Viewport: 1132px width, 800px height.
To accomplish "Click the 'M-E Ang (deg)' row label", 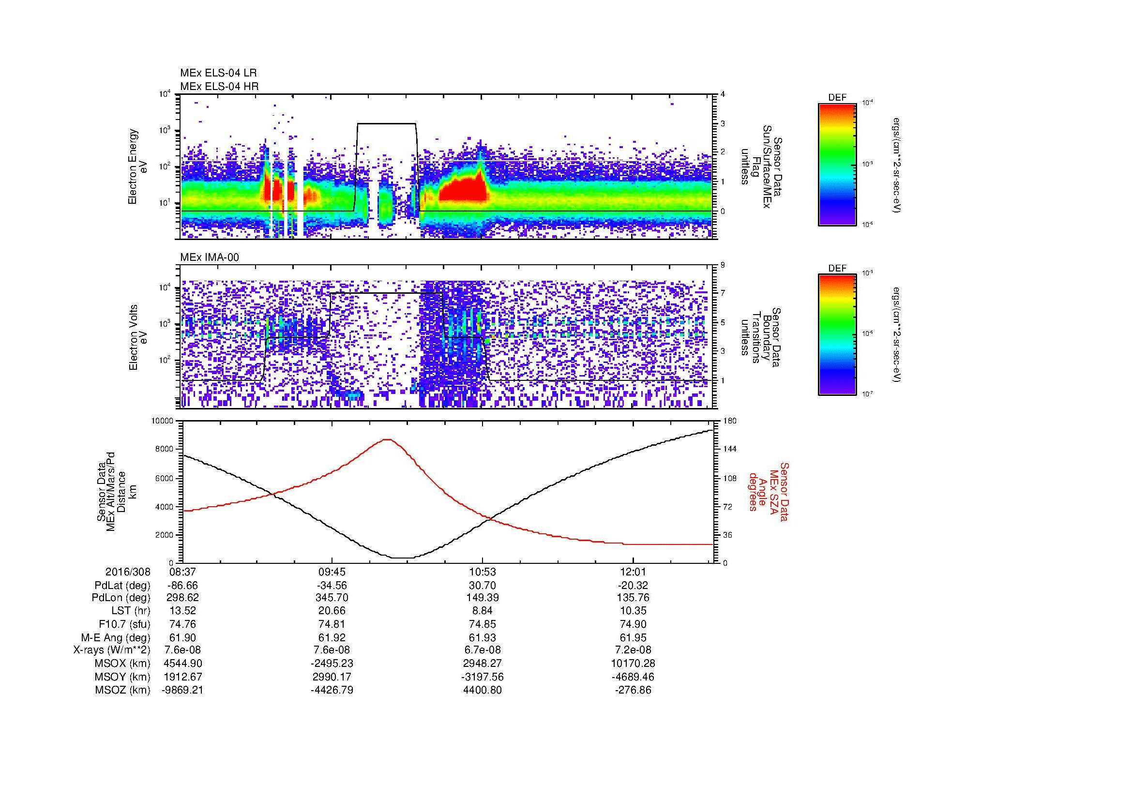I will [x=115, y=638].
